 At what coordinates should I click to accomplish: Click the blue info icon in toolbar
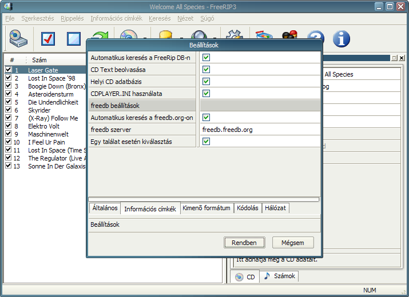pos(341,39)
